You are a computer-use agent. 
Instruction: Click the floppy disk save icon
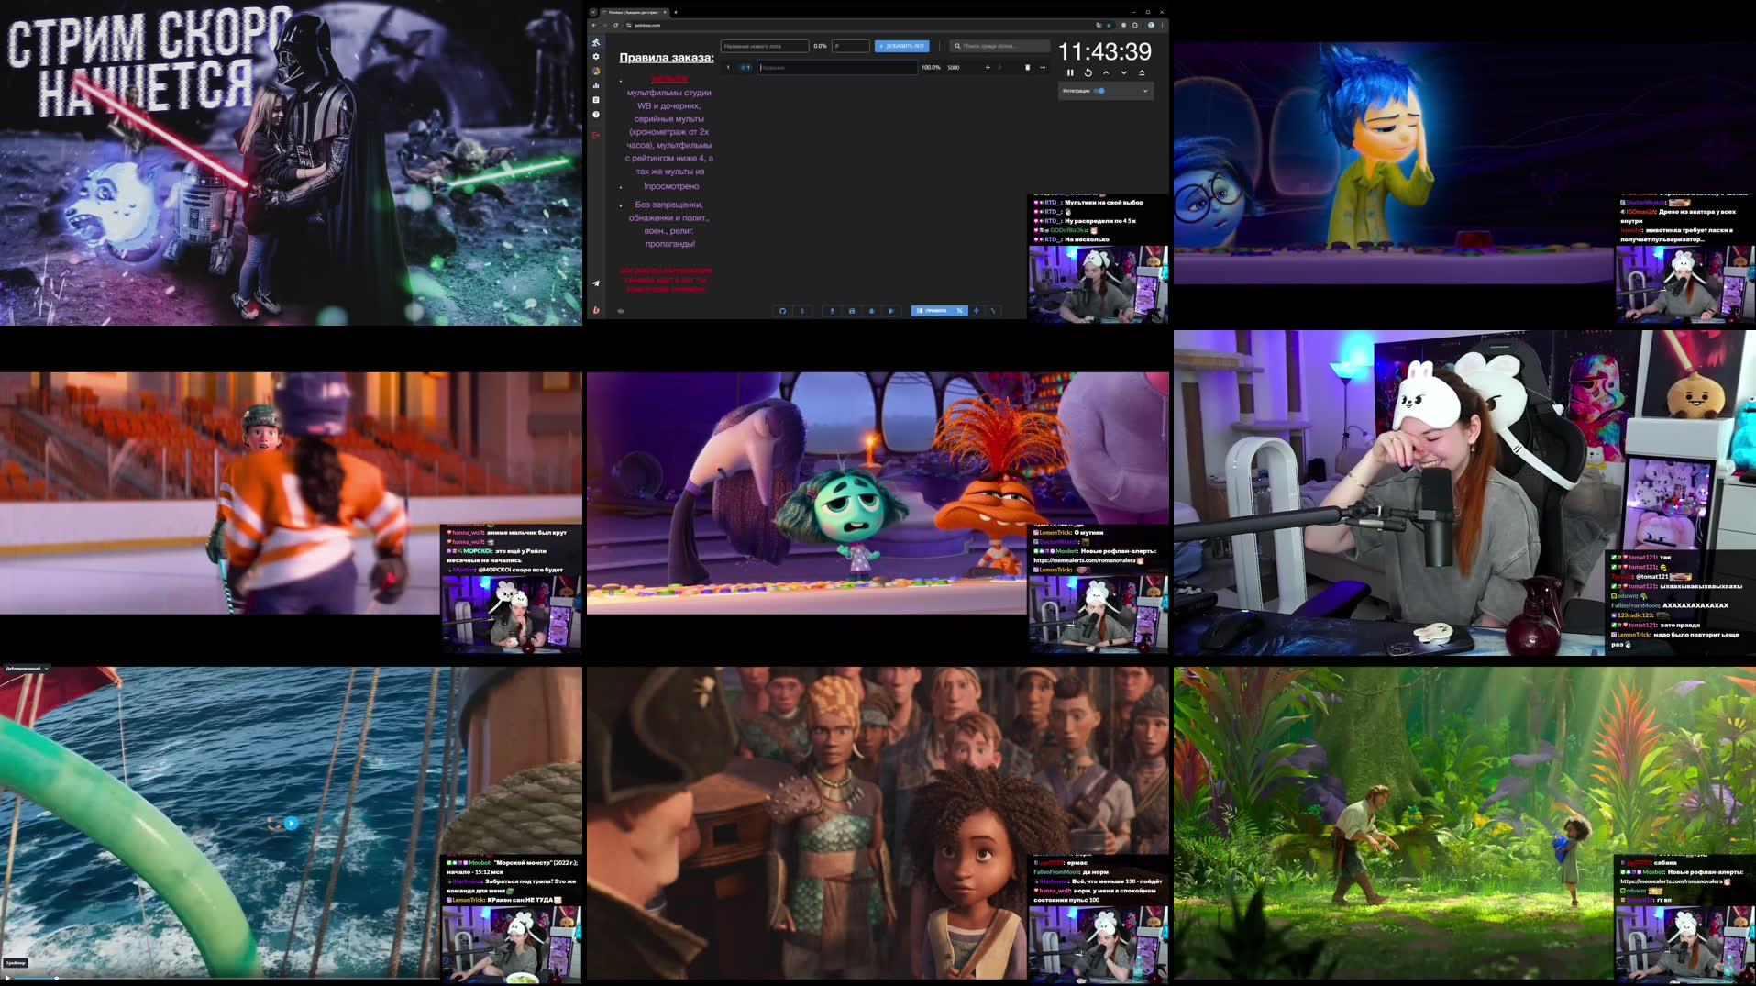[852, 311]
